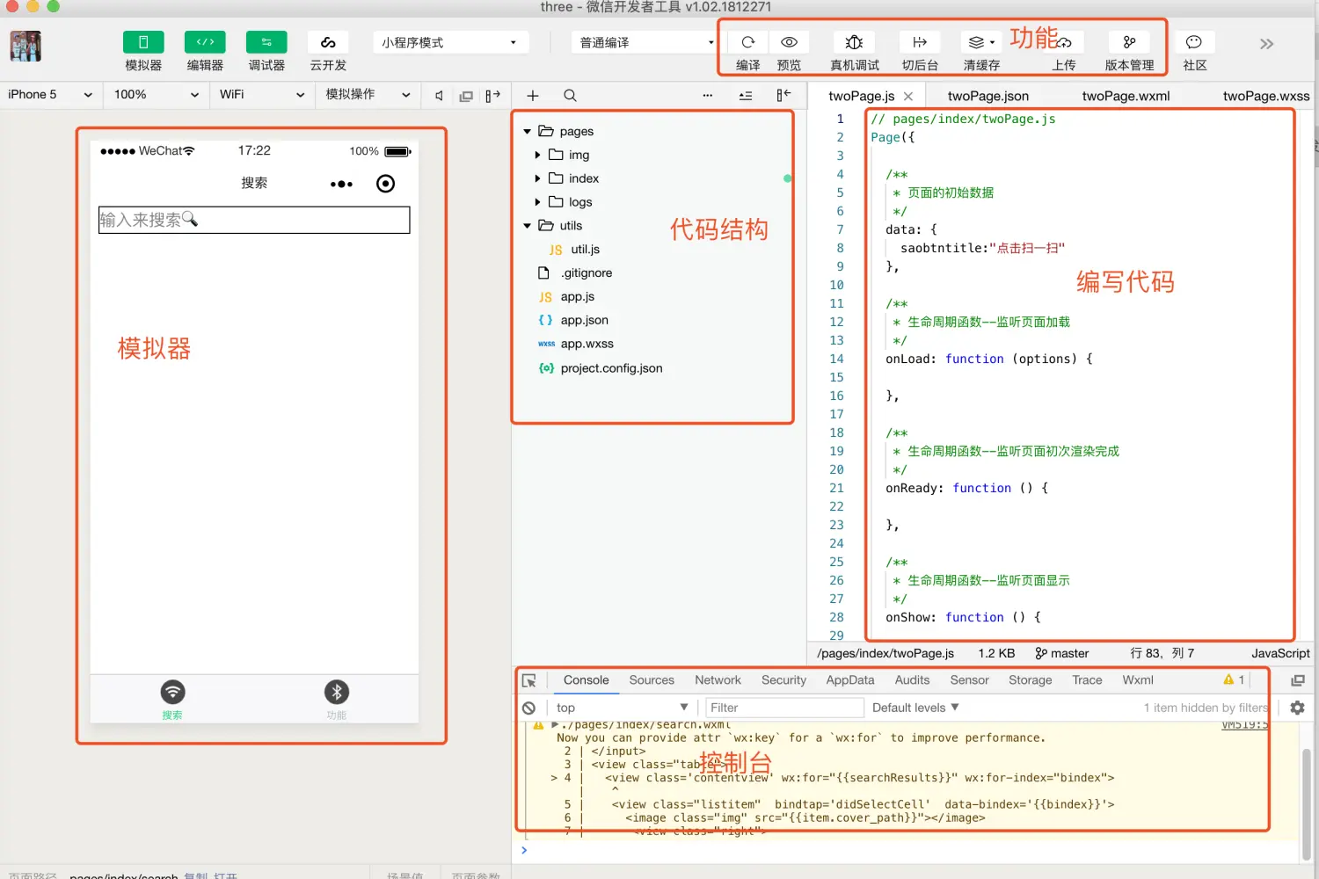This screenshot has width=1319, height=879.
Task: Switch to the twoPage.json tab
Action: click(988, 96)
